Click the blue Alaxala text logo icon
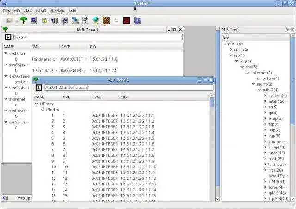The image size is (296, 209). point(137,20)
